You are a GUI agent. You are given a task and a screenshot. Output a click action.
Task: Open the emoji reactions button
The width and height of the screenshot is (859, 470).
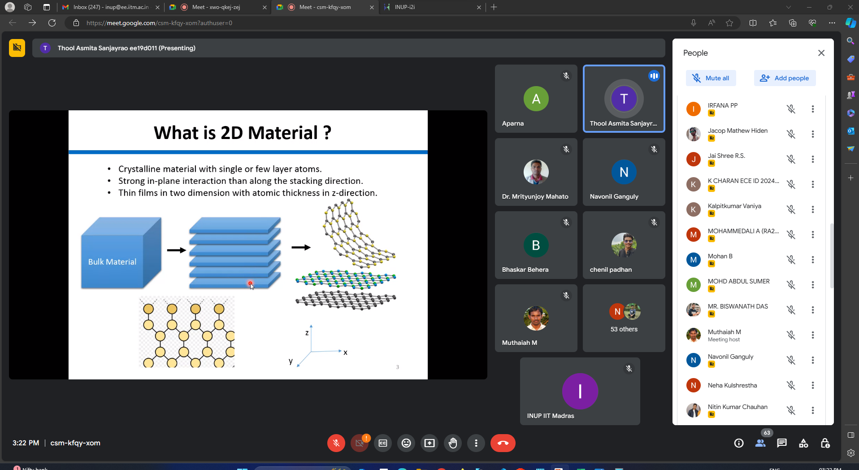(x=406, y=443)
